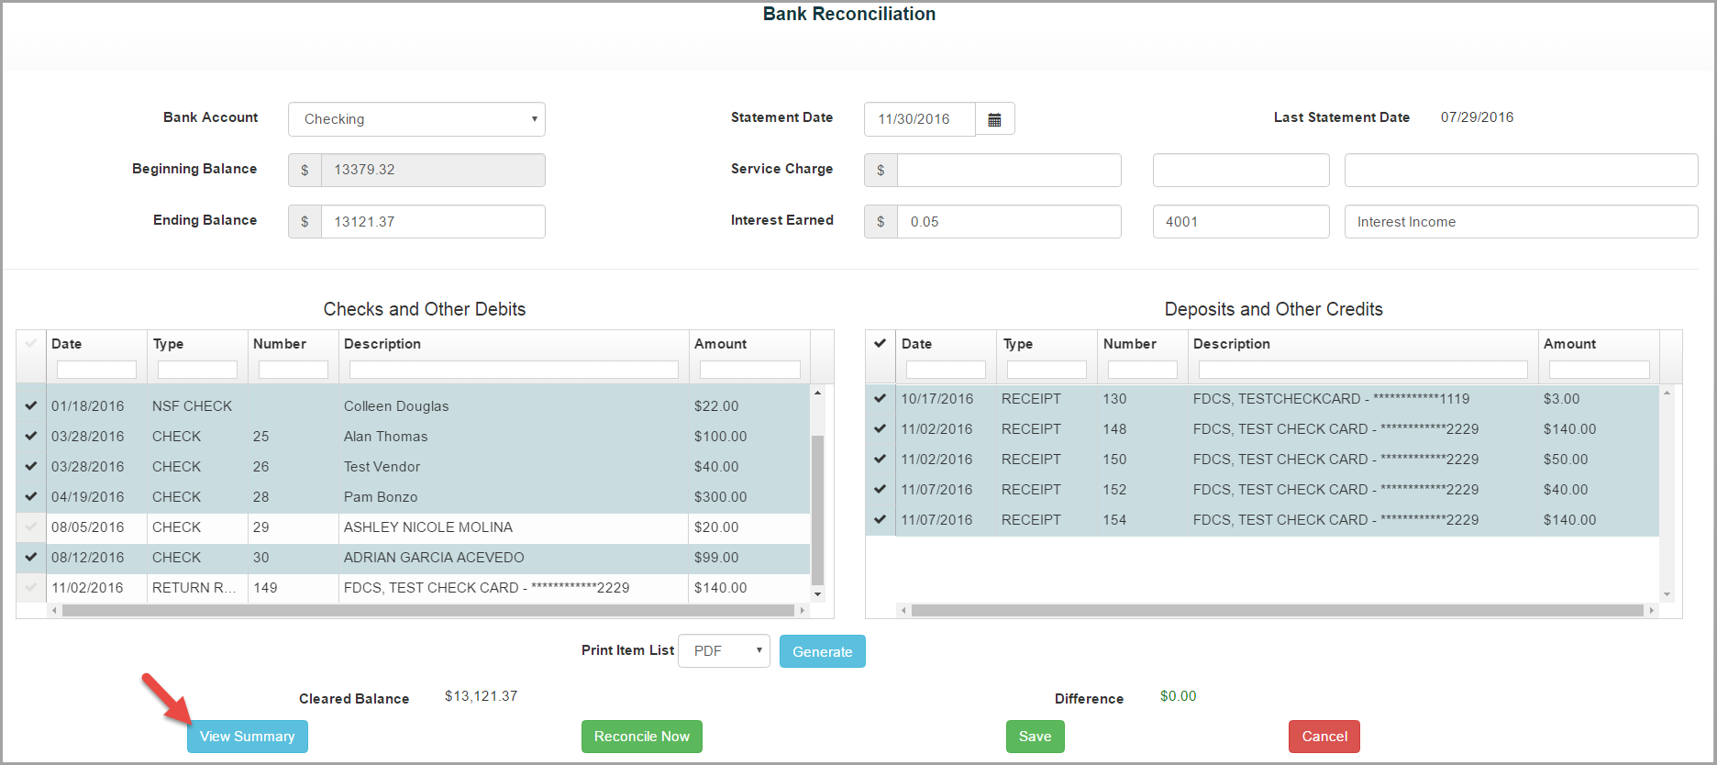Uncheck receipt 130 in the Deposits table

click(x=881, y=398)
